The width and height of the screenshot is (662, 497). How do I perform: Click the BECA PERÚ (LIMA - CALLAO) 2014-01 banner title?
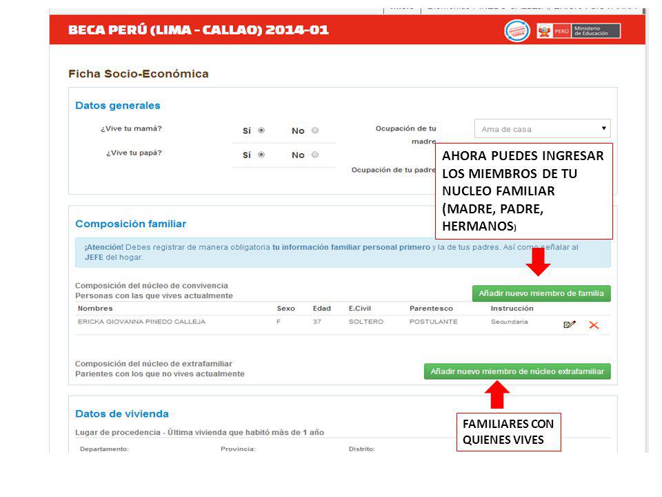[199, 30]
